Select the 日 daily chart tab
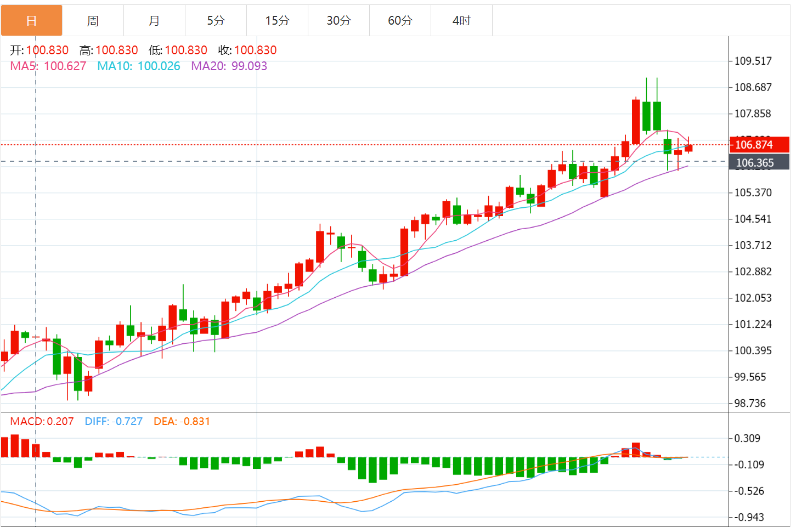 (32, 21)
